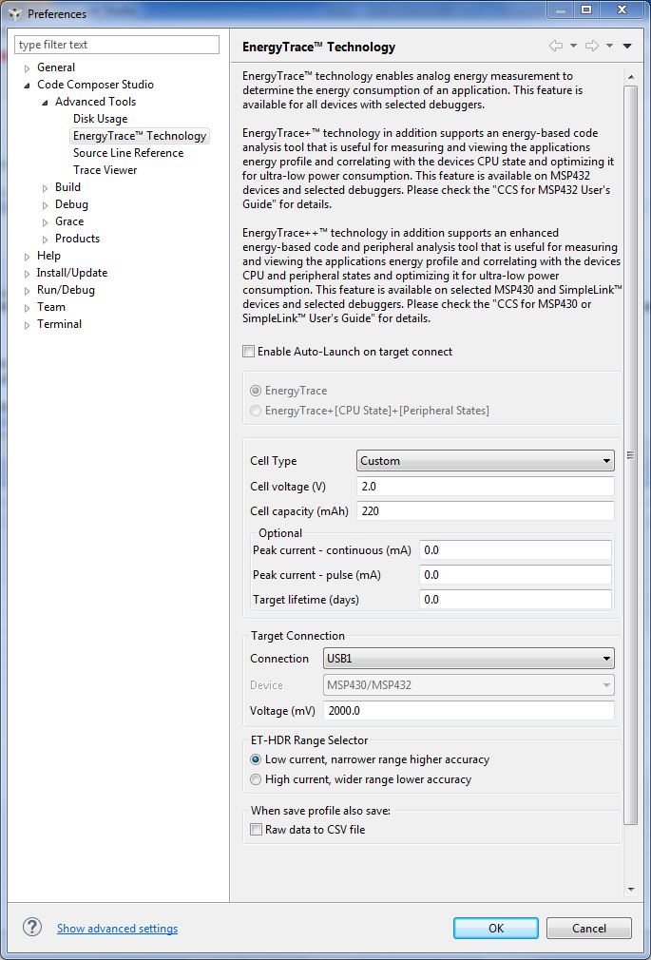The width and height of the screenshot is (651, 960).
Task: Open the Device MSP430/MSP432 dropdown
Action: pyautogui.click(x=469, y=685)
